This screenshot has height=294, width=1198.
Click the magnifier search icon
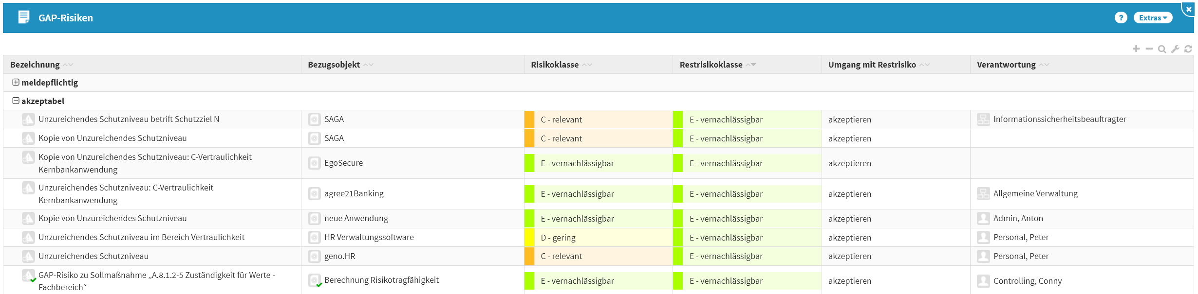click(1162, 49)
